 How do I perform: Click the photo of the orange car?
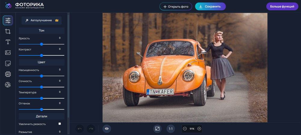pyautogui.click(x=185, y=68)
